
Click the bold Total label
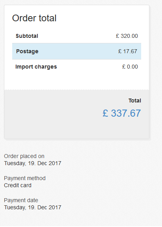tap(135, 100)
